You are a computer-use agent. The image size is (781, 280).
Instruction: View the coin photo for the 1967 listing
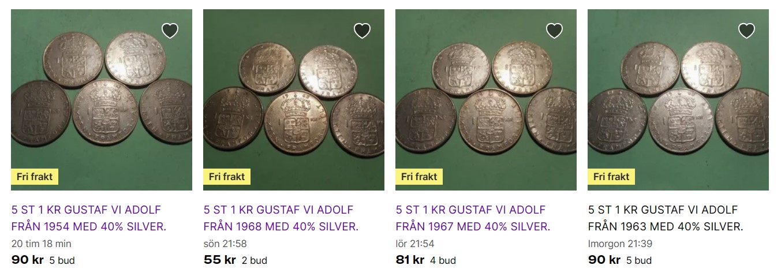(x=486, y=99)
